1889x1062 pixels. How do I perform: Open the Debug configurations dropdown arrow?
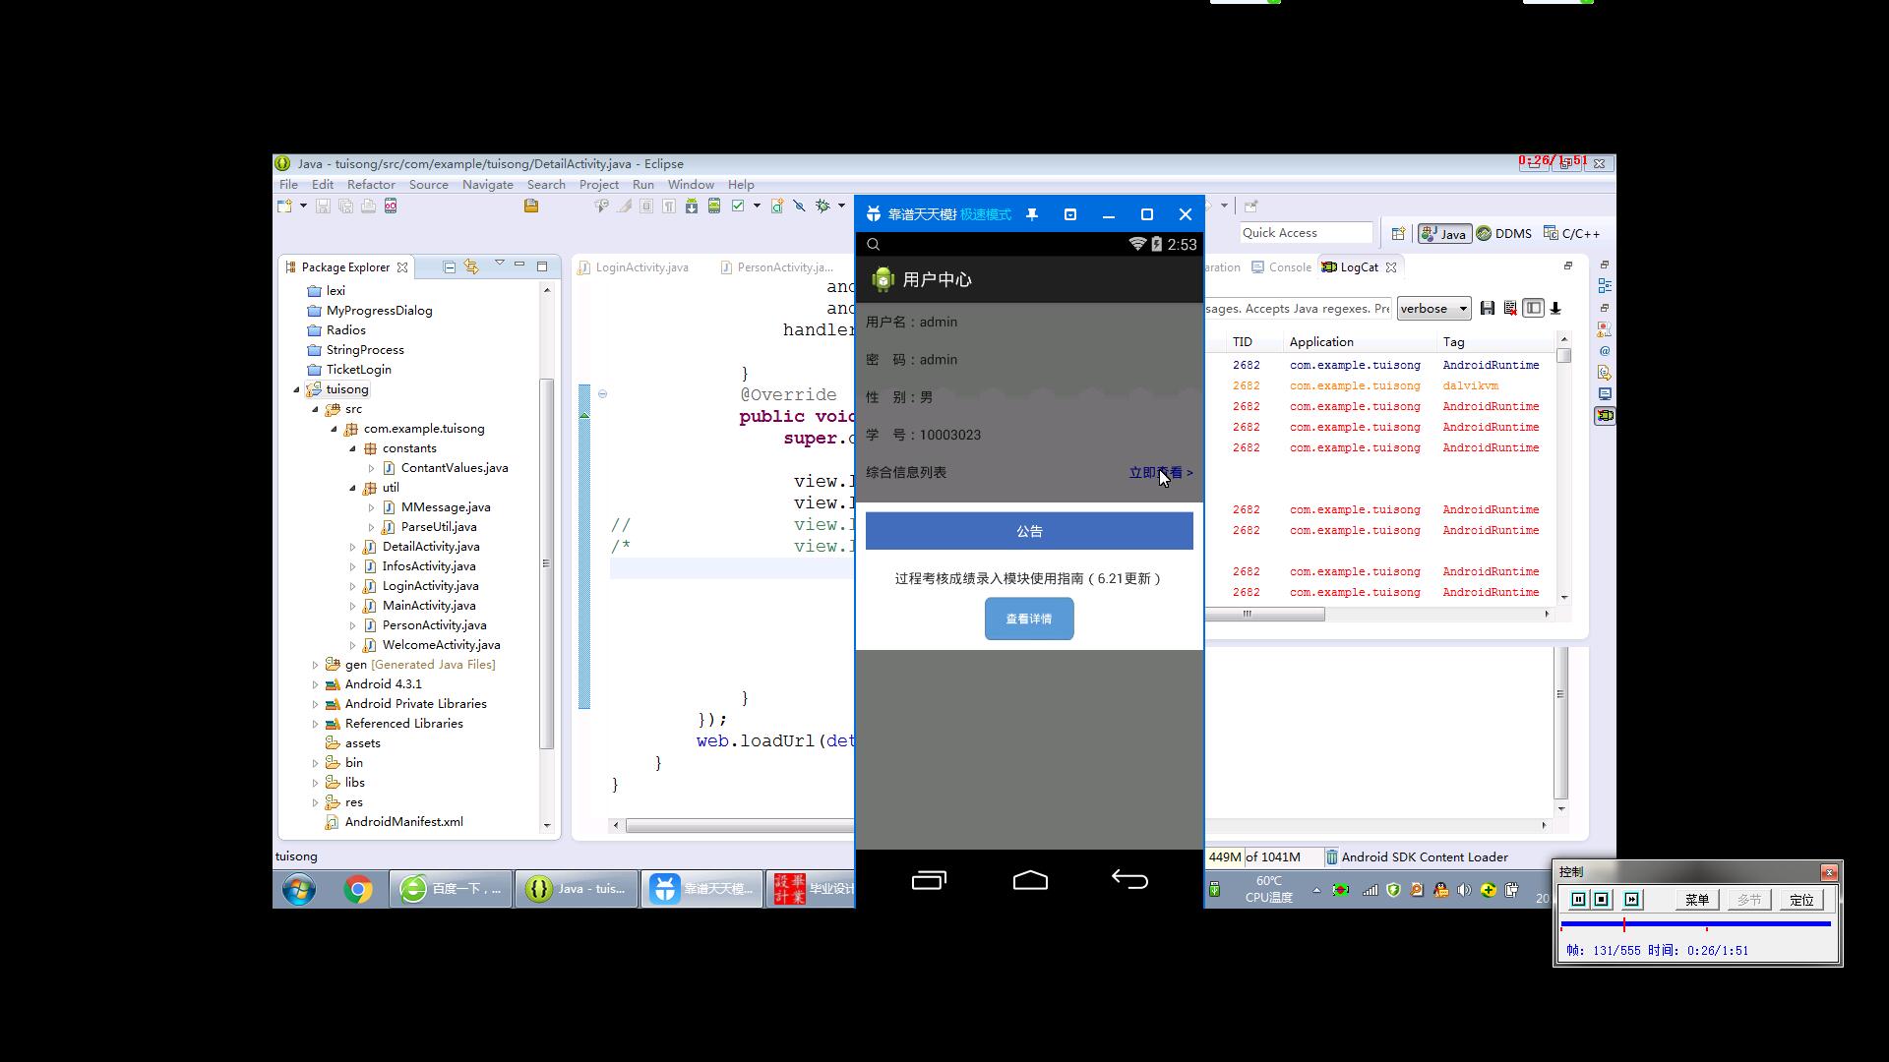tap(841, 206)
